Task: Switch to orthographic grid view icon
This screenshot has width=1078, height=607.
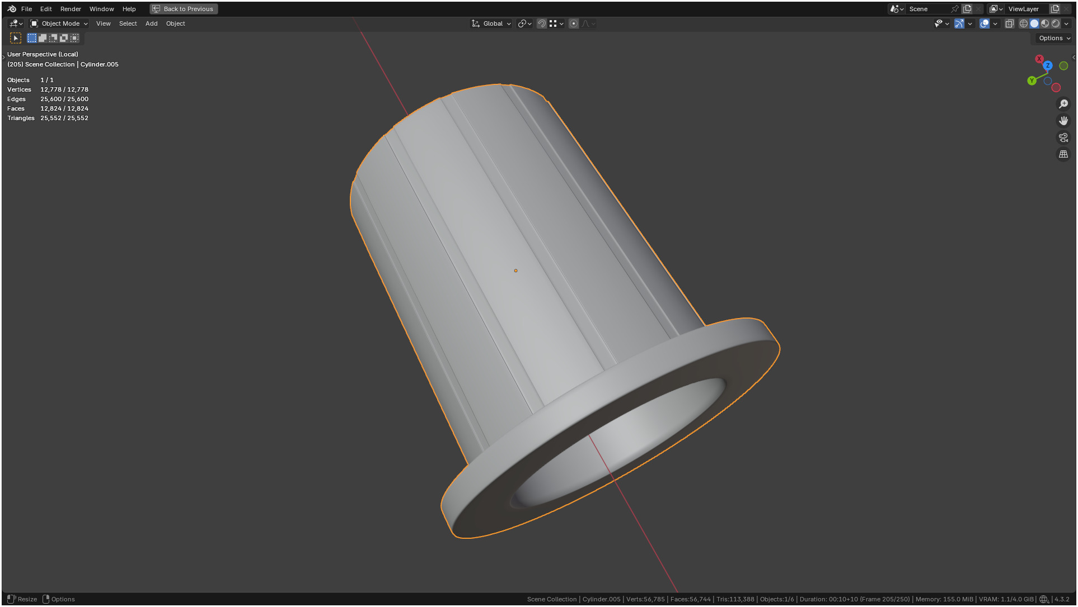Action: tap(1063, 154)
